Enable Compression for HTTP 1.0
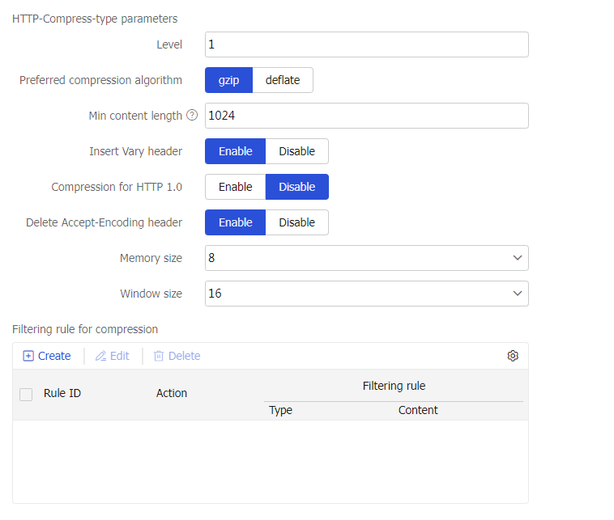614x520 pixels. point(235,187)
